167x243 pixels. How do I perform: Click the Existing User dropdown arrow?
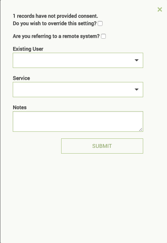click(137, 60)
